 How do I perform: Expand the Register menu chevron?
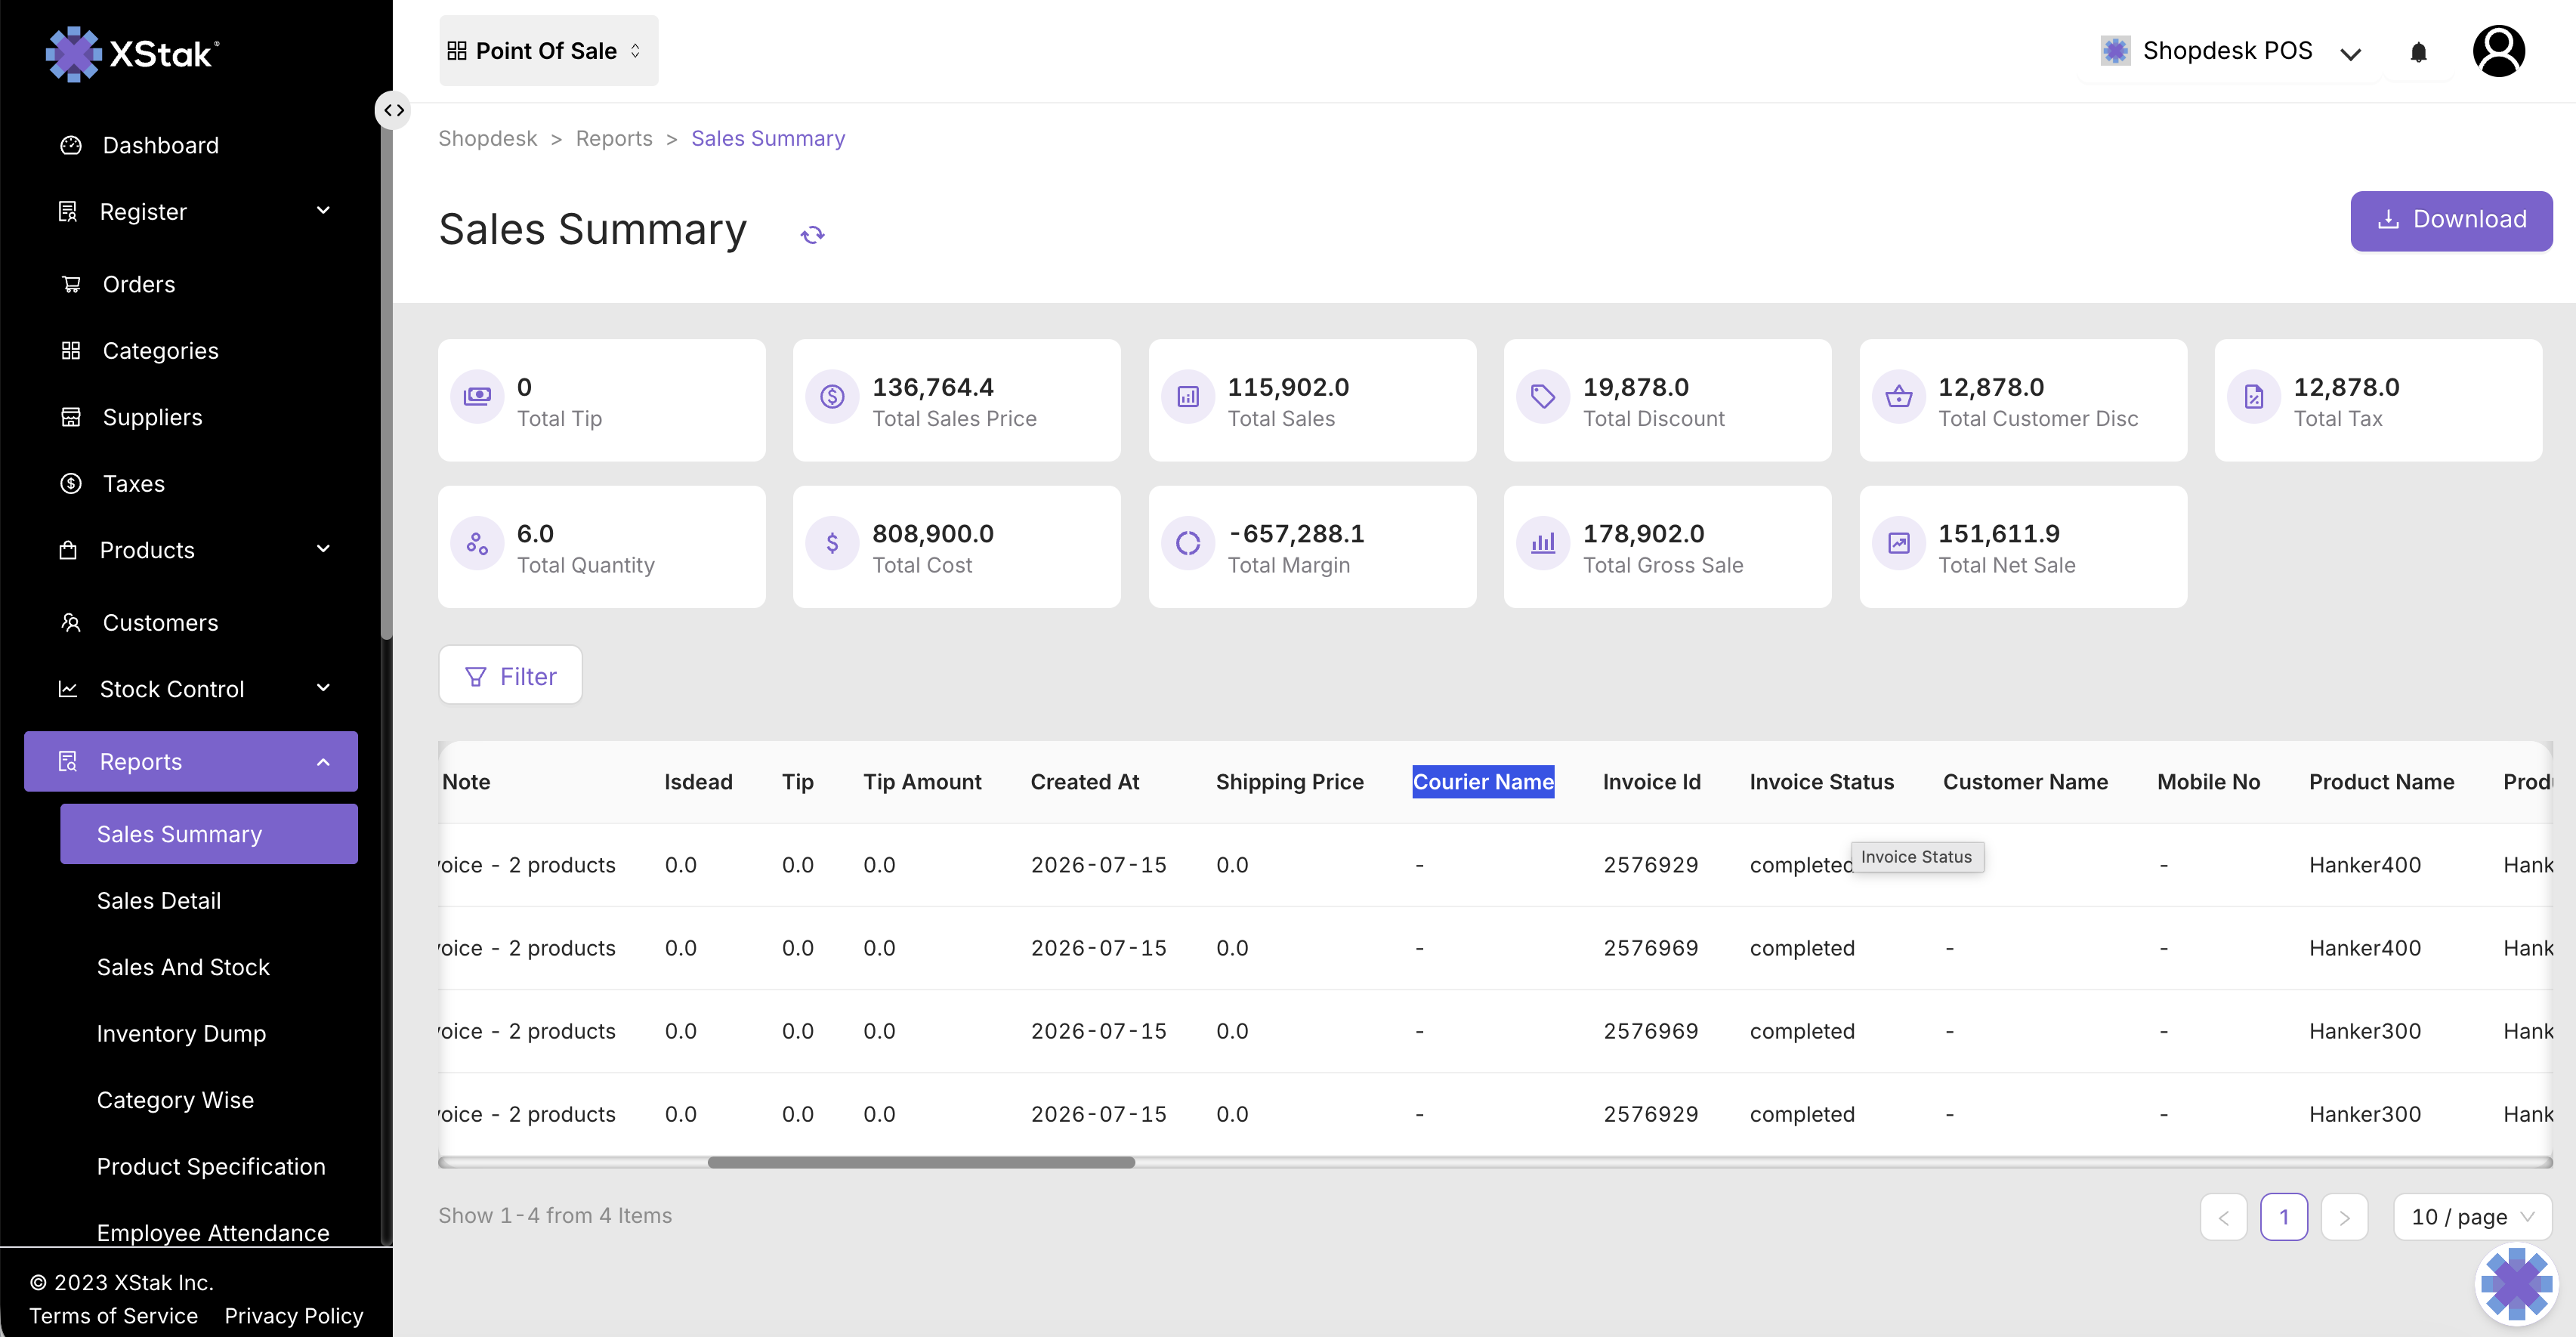[323, 211]
